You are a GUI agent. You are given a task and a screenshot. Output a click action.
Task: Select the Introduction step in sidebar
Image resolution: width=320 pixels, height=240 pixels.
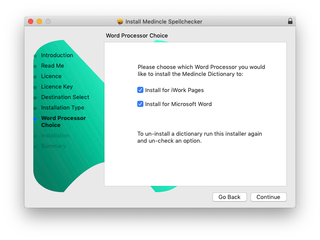coord(57,55)
